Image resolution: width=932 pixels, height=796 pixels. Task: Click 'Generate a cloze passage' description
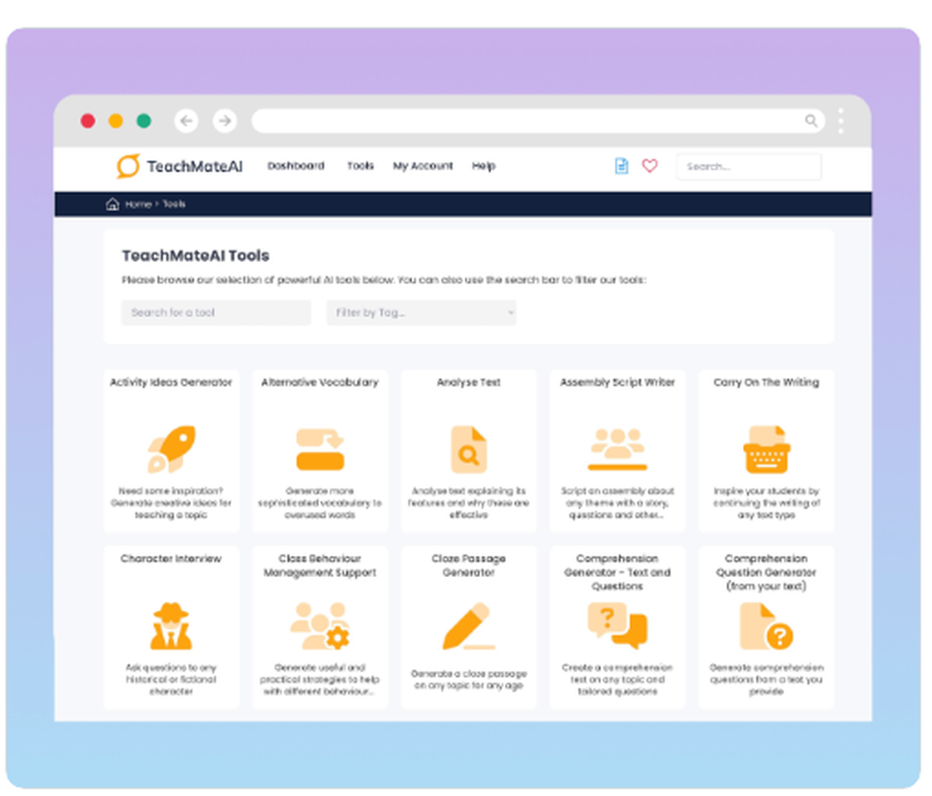(x=469, y=679)
